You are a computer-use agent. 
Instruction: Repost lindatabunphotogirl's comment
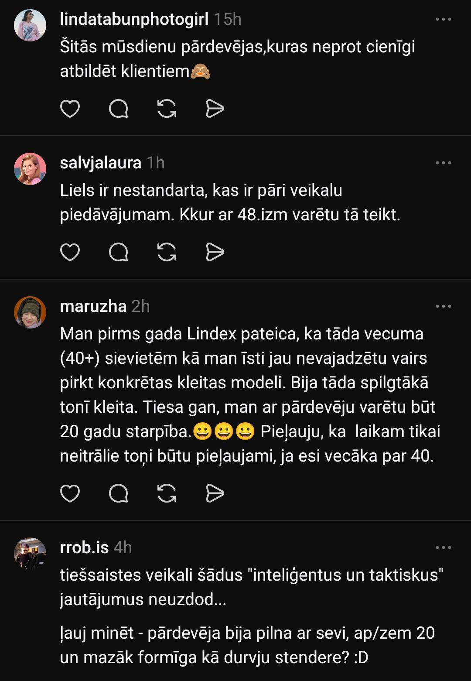click(167, 109)
